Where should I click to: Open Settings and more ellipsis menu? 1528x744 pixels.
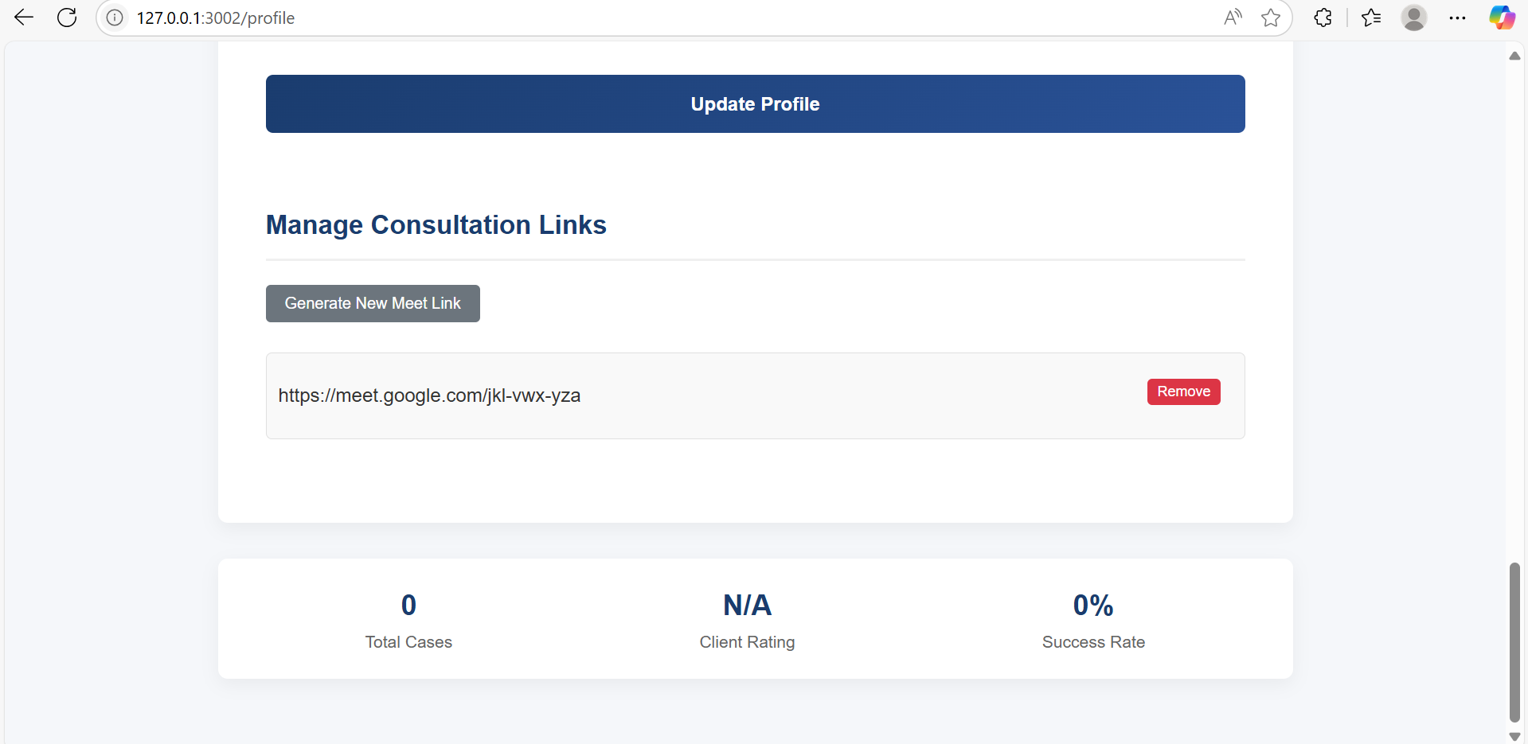(1457, 18)
